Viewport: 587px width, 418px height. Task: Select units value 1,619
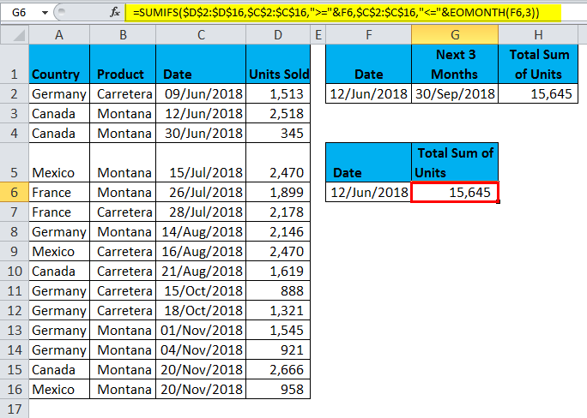pyautogui.click(x=278, y=271)
